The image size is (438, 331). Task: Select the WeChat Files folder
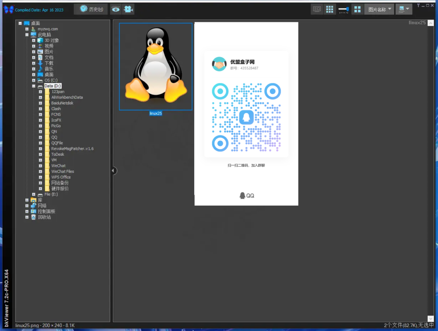(62, 171)
